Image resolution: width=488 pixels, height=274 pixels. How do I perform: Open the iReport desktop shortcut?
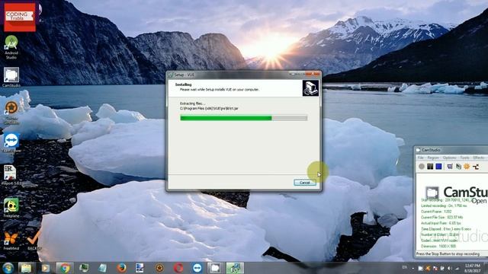coord(11,176)
